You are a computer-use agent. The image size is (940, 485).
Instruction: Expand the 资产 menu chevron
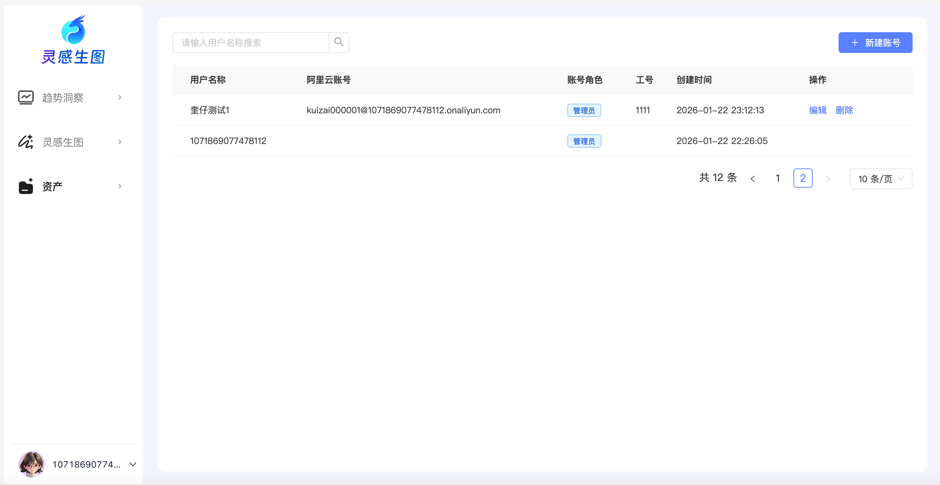click(120, 186)
